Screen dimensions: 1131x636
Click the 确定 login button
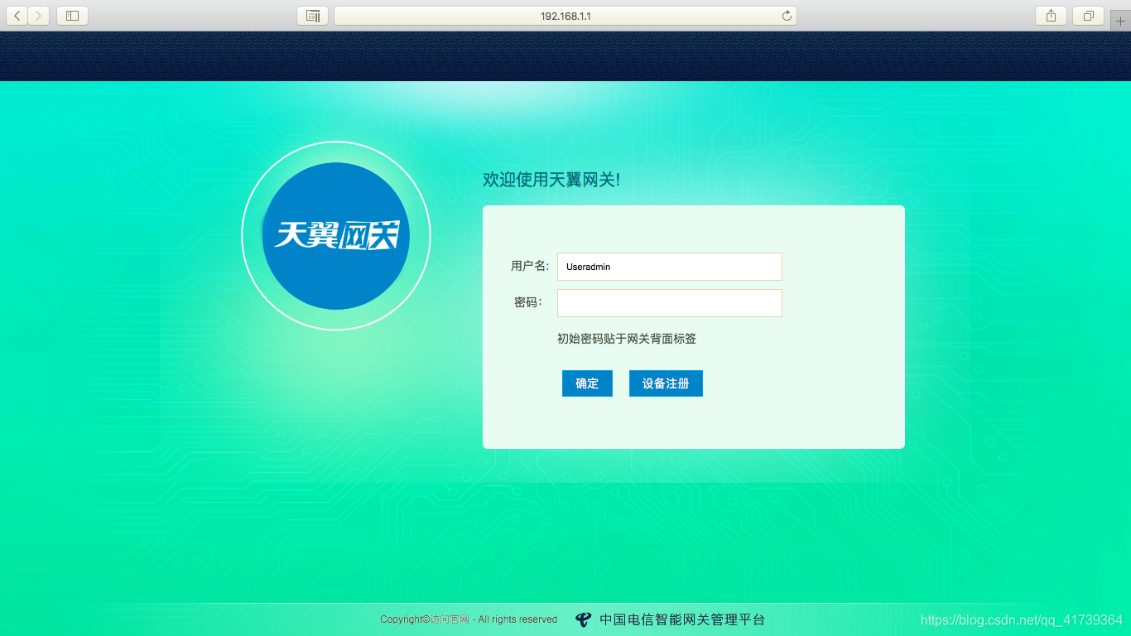click(x=587, y=383)
